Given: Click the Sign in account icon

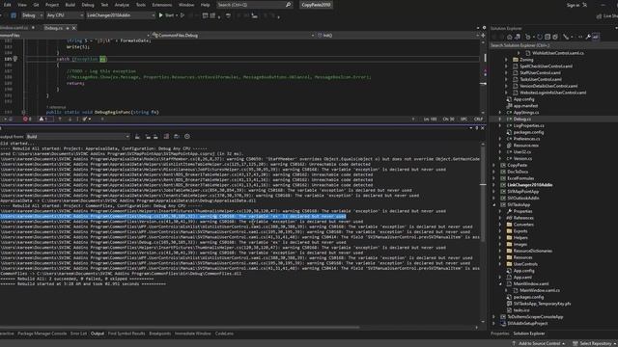Looking at the screenshot, I should point(585,5).
